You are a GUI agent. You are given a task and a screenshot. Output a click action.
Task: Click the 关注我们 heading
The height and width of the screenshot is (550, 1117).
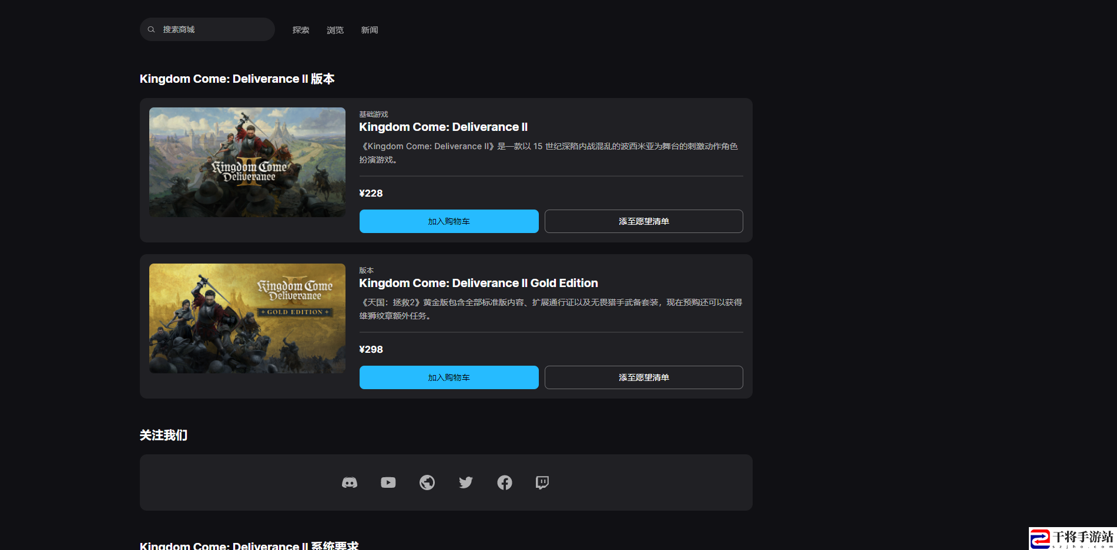[x=164, y=435]
